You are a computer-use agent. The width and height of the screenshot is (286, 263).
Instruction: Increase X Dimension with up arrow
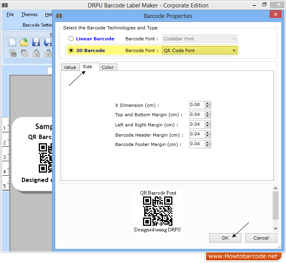click(x=208, y=103)
